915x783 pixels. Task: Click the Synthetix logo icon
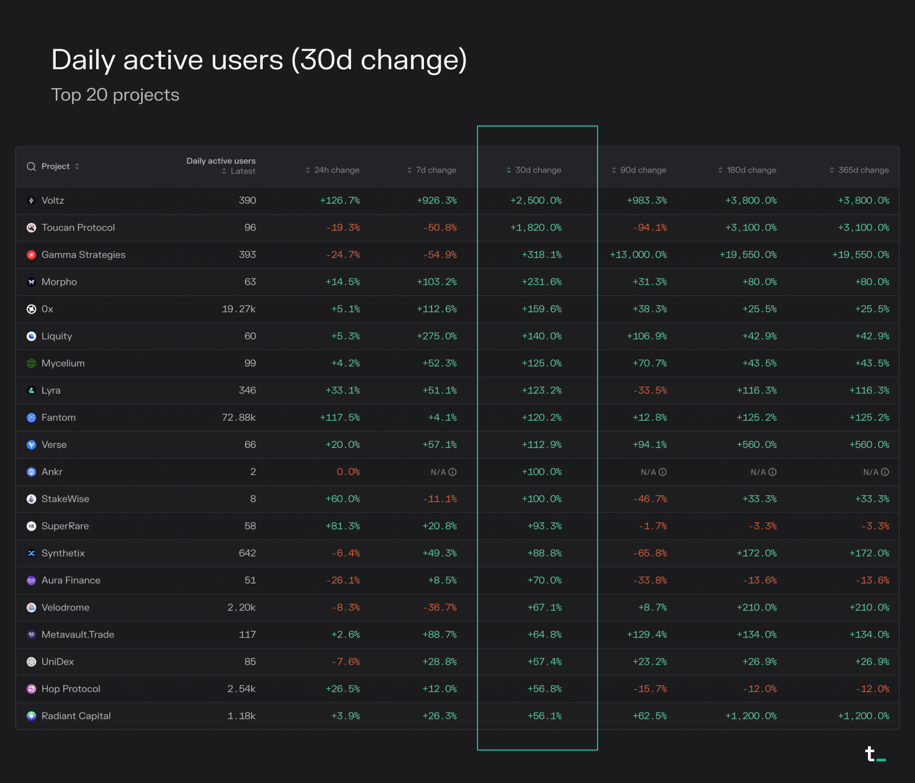click(x=31, y=553)
